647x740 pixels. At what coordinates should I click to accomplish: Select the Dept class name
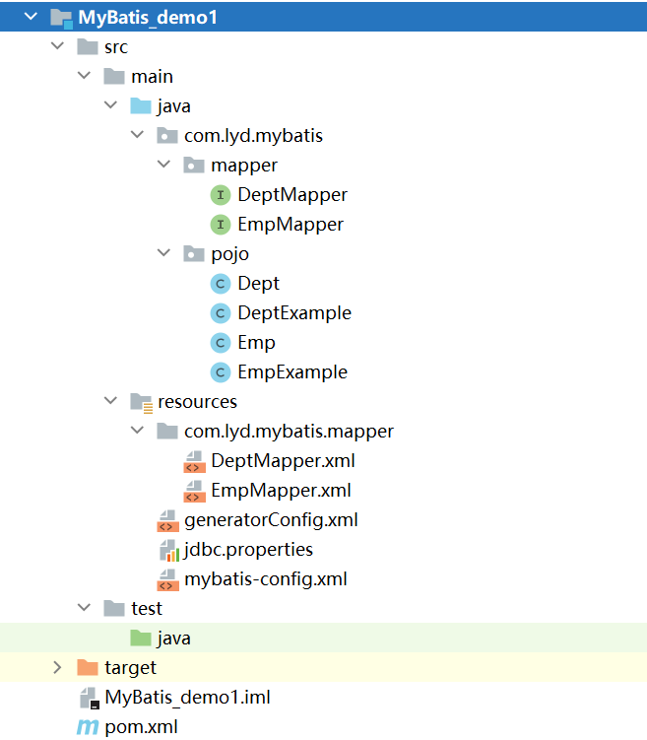258,284
